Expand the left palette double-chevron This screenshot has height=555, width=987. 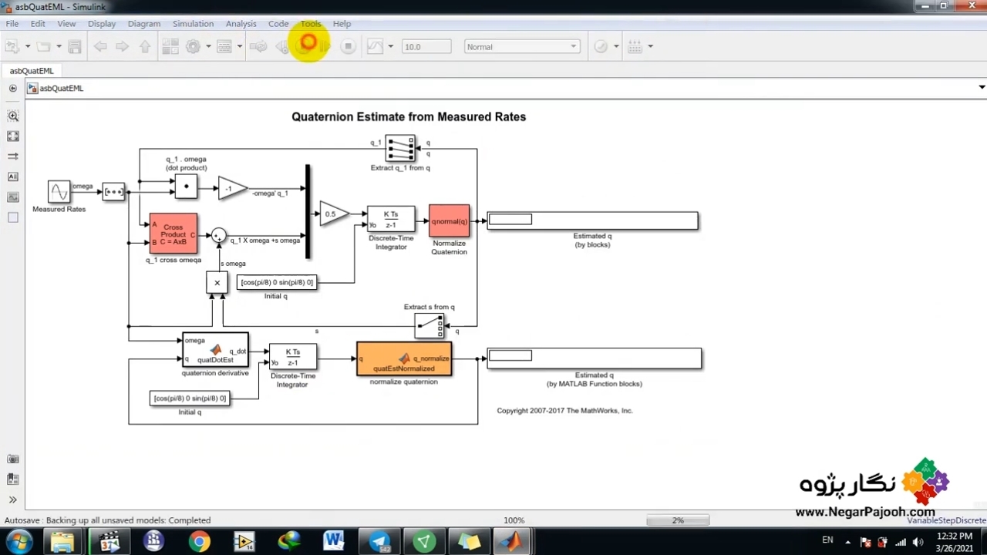tap(13, 499)
